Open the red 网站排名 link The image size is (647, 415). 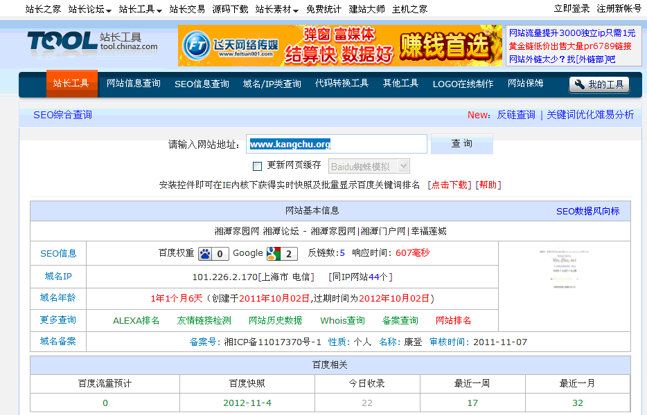(x=453, y=321)
